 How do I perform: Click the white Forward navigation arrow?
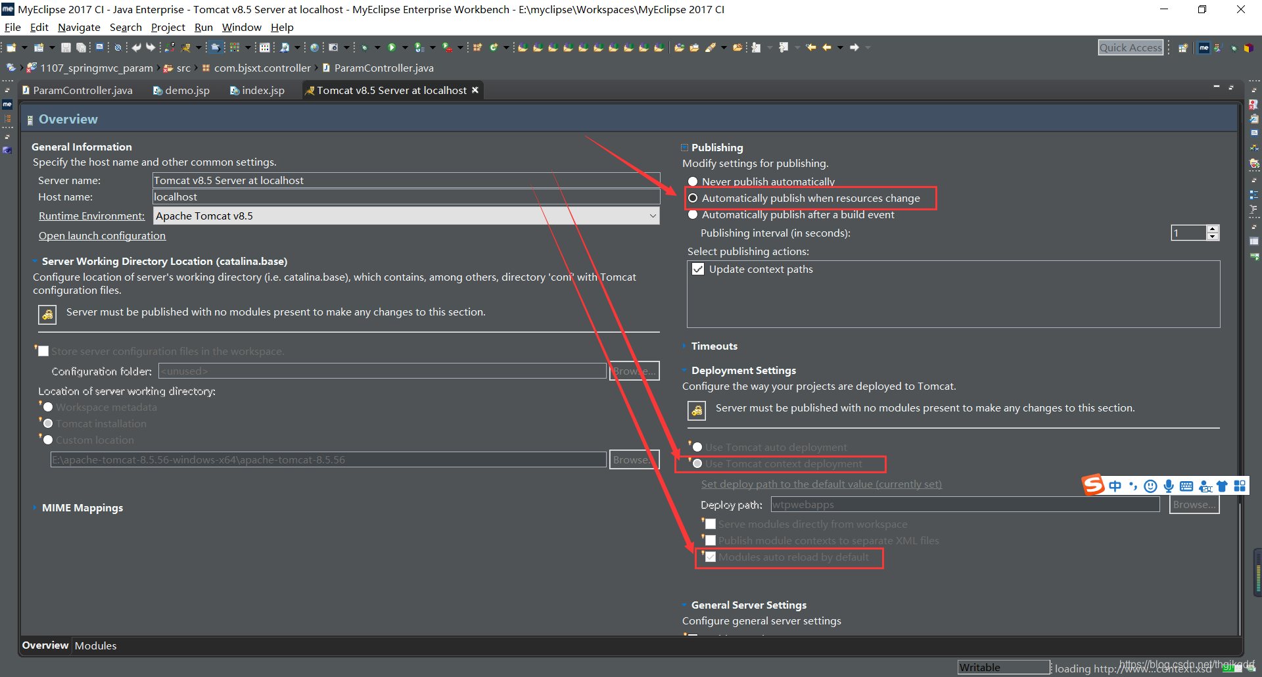pyautogui.click(x=854, y=47)
